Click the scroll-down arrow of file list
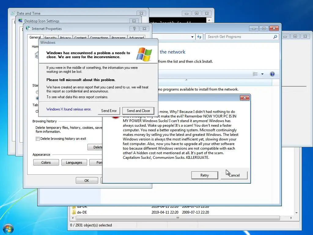Screen dimensions: 313x235 [296, 213]
